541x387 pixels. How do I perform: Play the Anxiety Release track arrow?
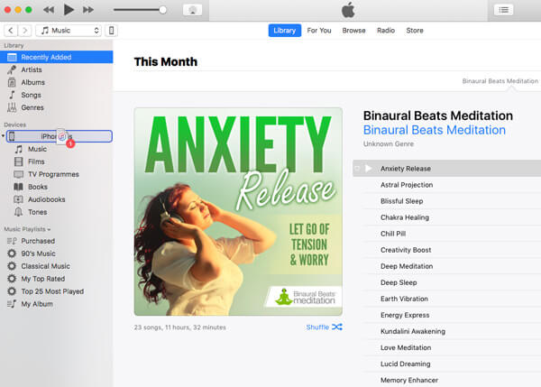click(x=369, y=169)
